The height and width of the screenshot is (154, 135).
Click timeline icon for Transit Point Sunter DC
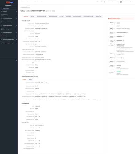pos(115,33)
